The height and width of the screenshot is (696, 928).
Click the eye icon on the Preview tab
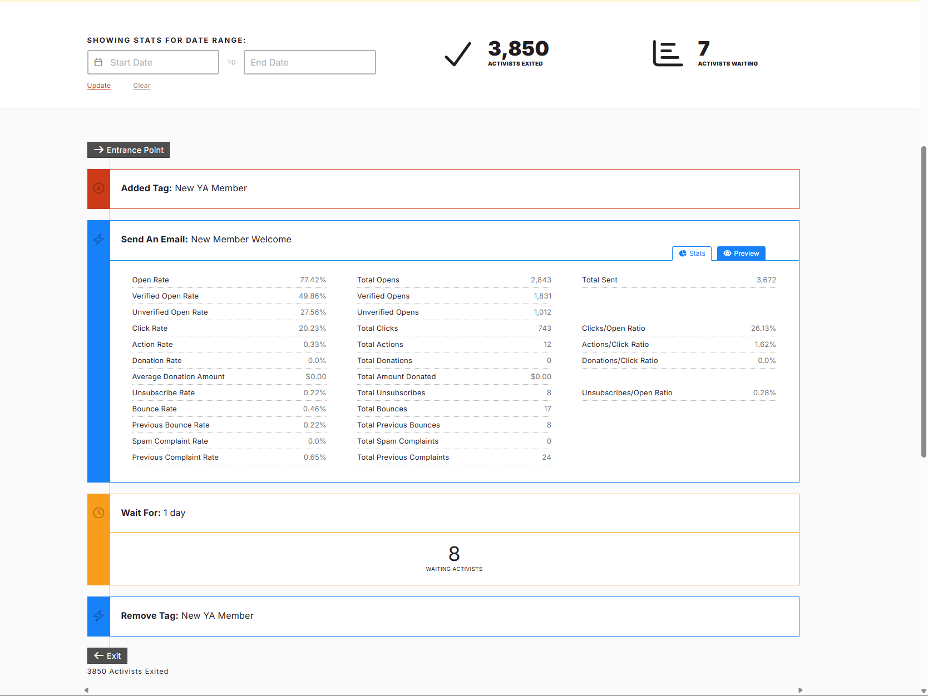pyautogui.click(x=727, y=253)
